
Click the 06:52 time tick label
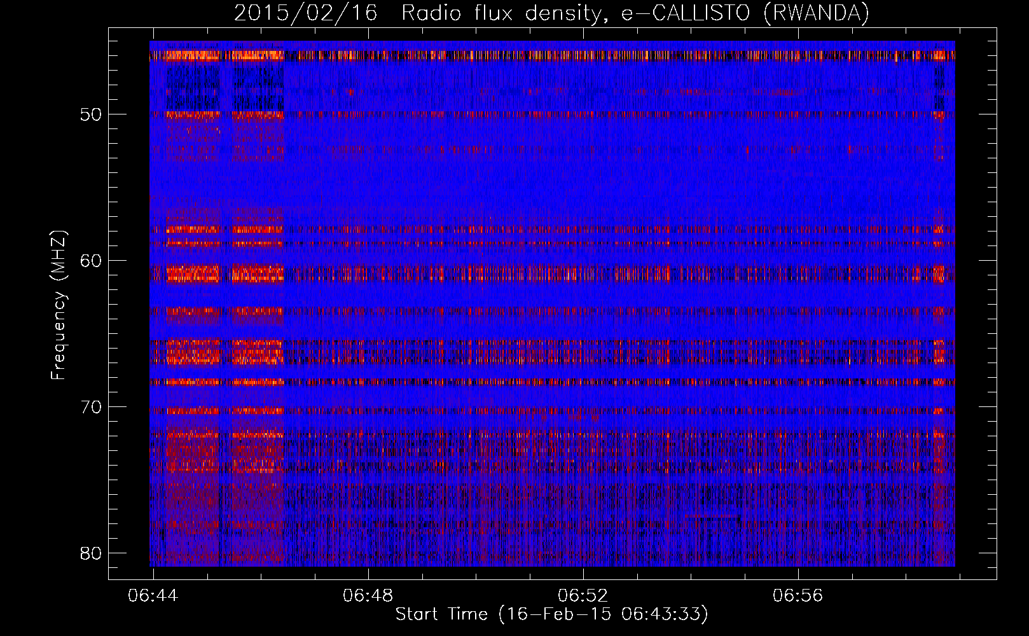pyautogui.click(x=583, y=596)
